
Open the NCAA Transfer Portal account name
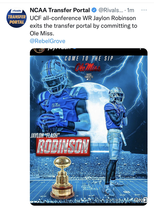coord(60,10)
